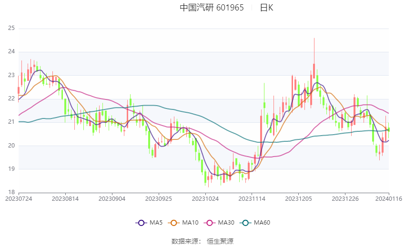Click the y-axis value 22
Screen dimensions: 405x246
pos(11,98)
